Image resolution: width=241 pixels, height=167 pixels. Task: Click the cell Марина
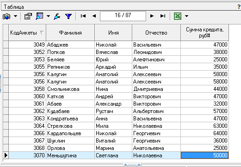coord(113,148)
